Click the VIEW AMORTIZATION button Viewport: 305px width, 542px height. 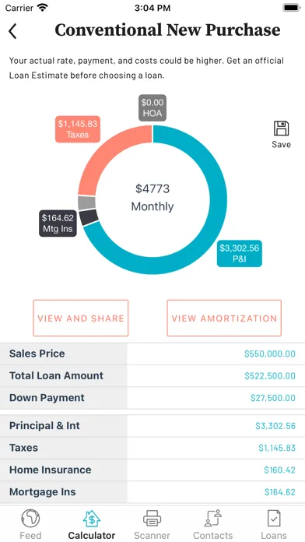224,318
